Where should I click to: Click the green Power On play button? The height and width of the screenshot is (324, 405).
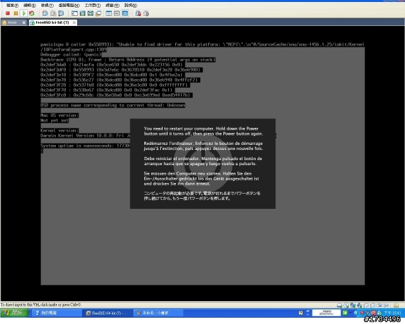click(24, 13)
